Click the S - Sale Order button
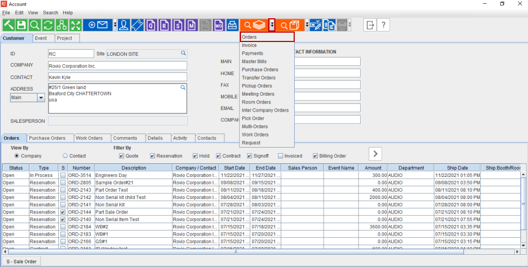 coord(22,261)
